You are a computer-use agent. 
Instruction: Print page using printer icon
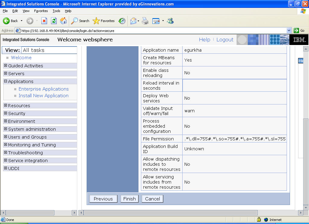(x=145, y=21)
